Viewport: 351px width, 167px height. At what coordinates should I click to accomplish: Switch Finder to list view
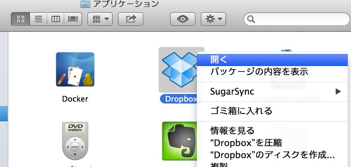click(39, 19)
